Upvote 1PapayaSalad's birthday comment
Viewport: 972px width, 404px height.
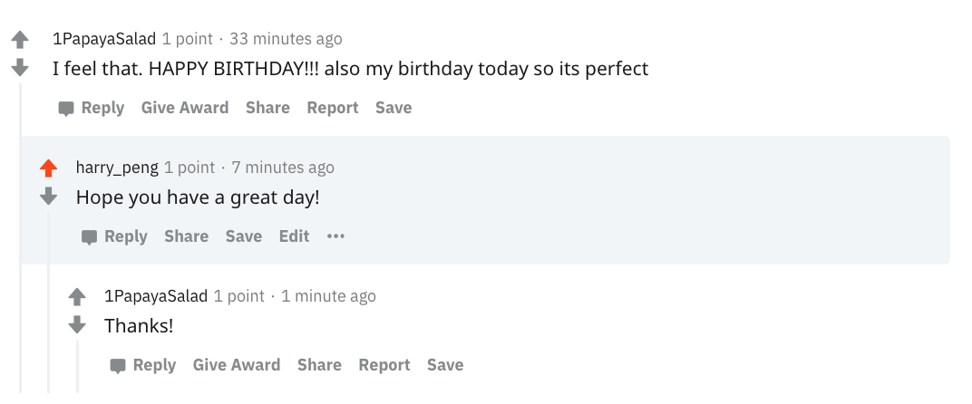pyautogui.click(x=20, y=40)
